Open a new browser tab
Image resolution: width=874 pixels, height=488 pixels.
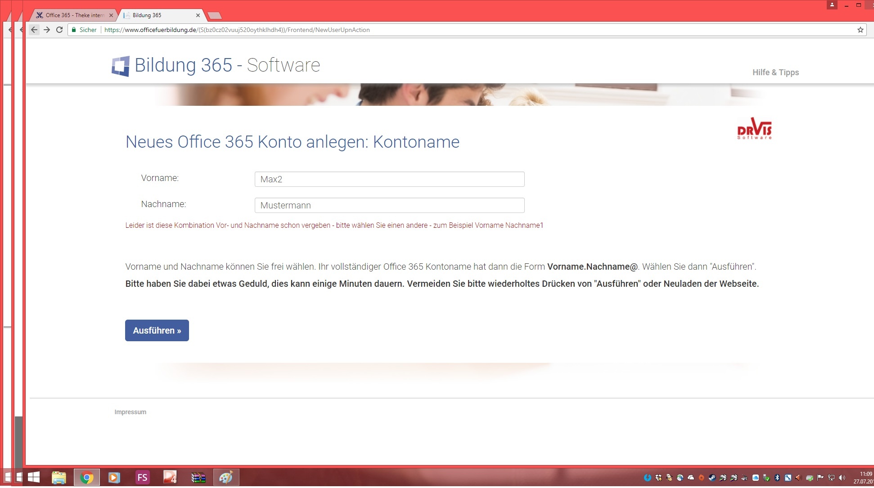tap(215, 16)
